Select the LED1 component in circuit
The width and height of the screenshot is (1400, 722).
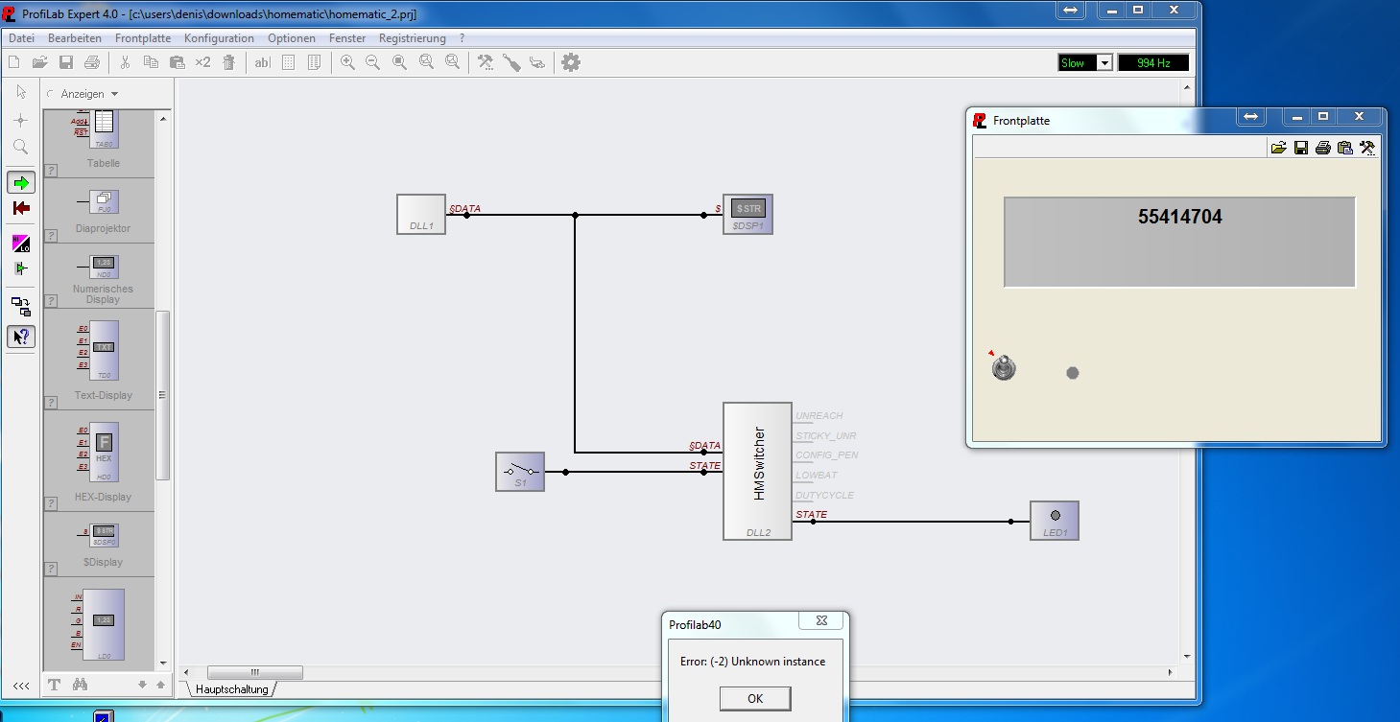(1055, 521)
